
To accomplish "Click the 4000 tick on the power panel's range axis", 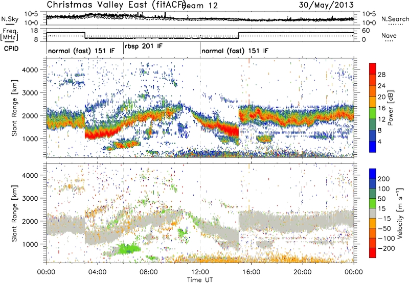I will (30, 70).
